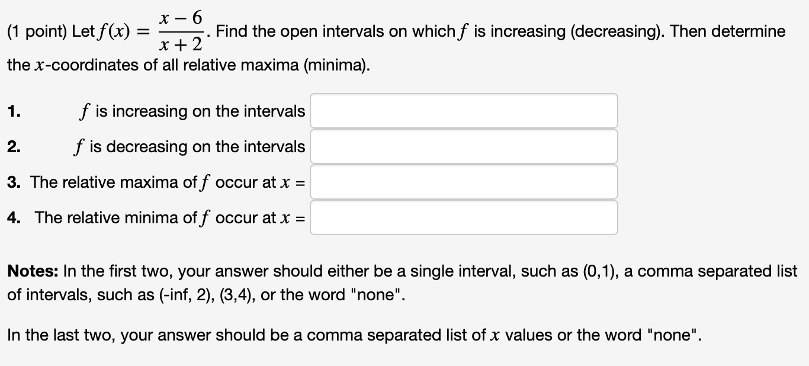This screenshot has height=366, width=809.
Task: Click the question number "3." label
Action: coord(14,182)
